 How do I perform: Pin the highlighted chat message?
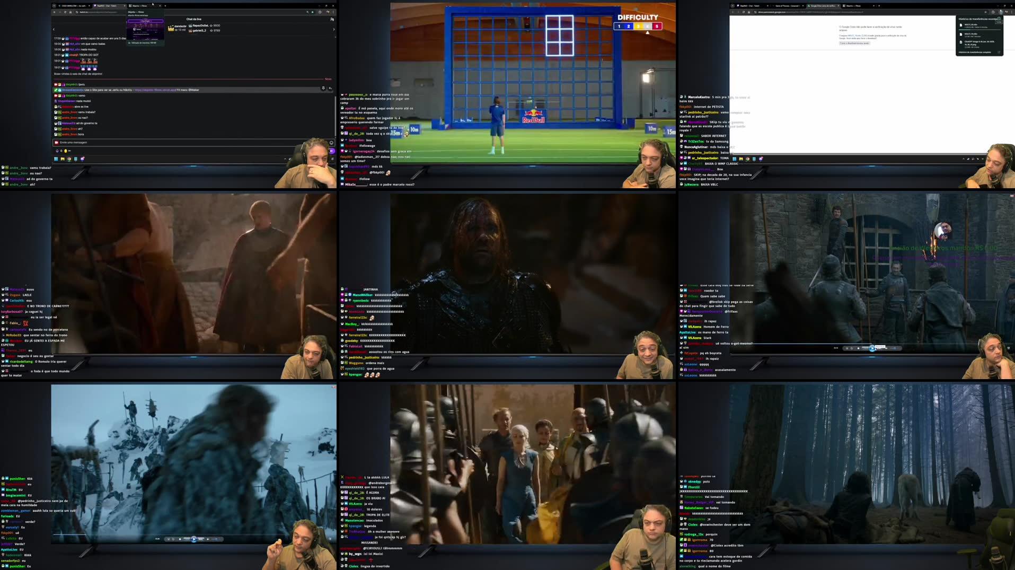pyautogui.click(x=323, y=88)
